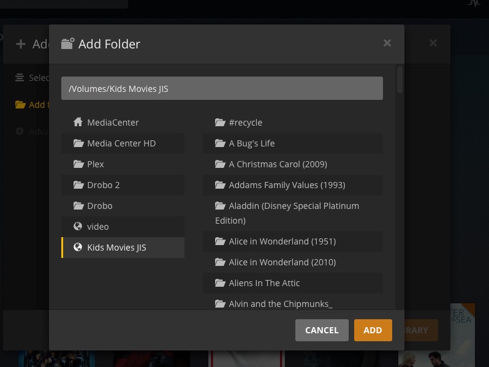This screenshot has height=367, width=489.
Task: Select the Kids Movies JIS share
Action: [x=123, y=248]
